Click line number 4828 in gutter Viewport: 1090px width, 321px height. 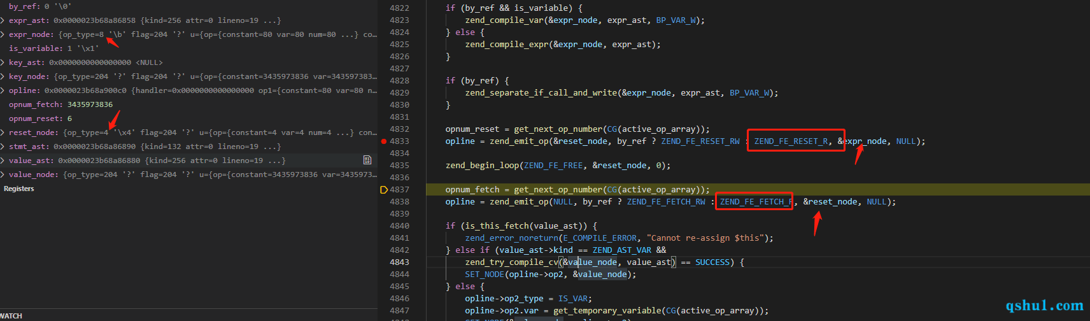(x=399, y=81)
